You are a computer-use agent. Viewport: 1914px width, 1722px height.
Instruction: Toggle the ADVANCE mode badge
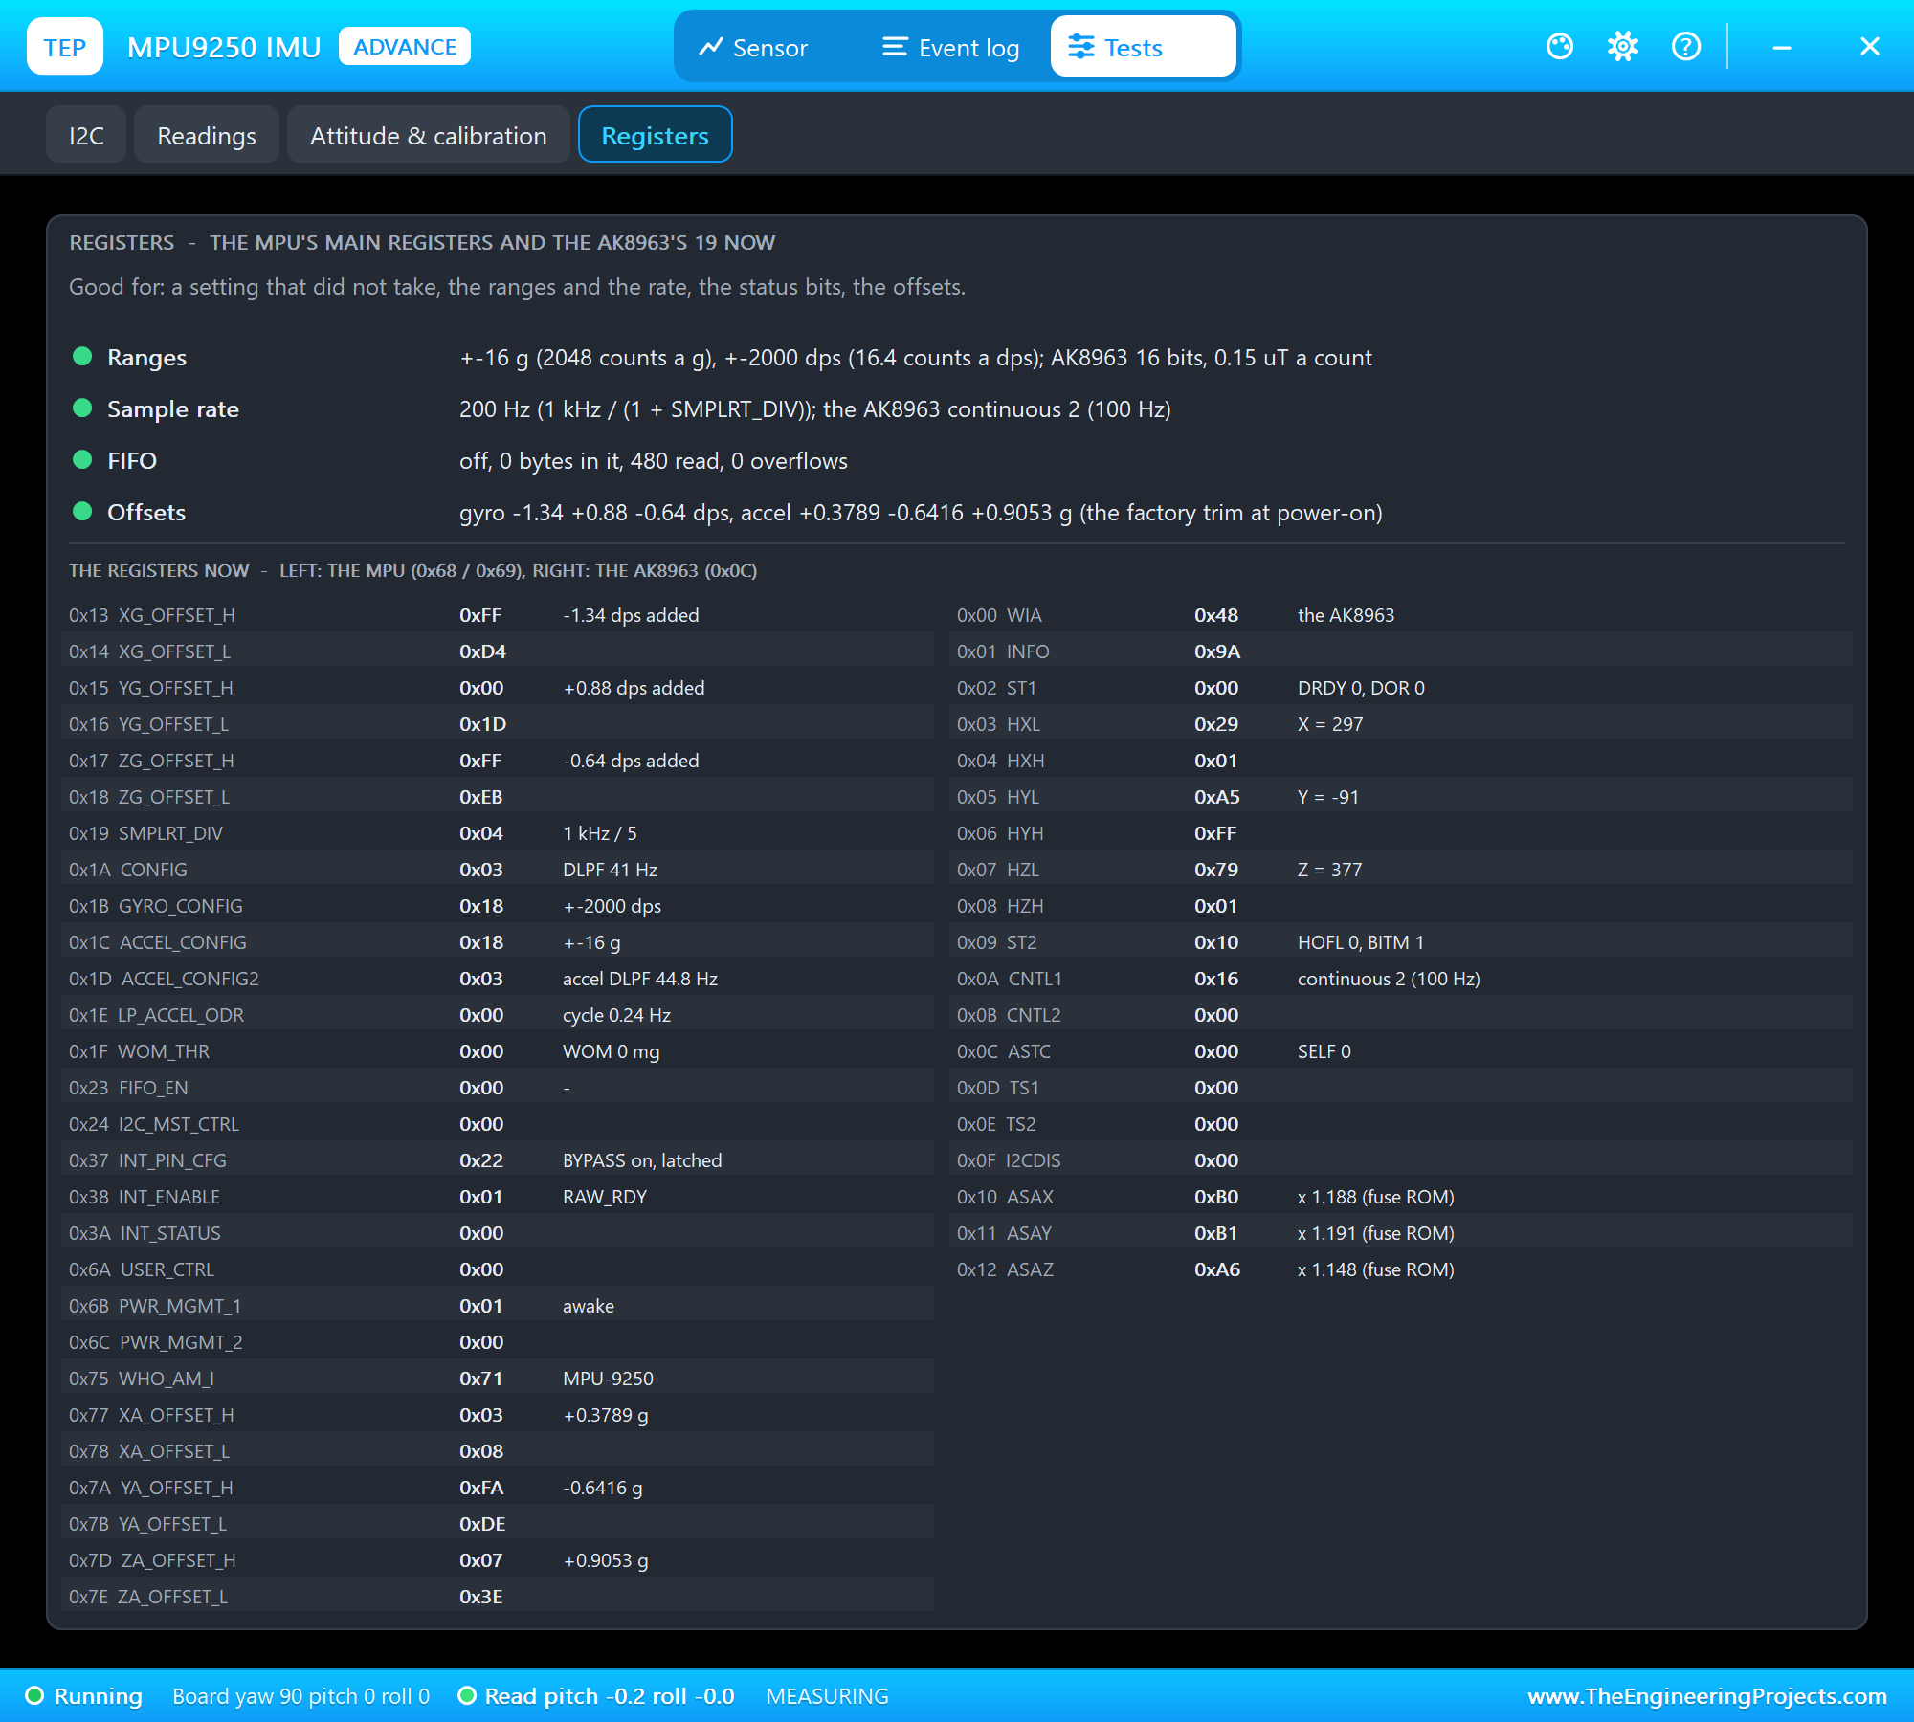coord(405,47)
